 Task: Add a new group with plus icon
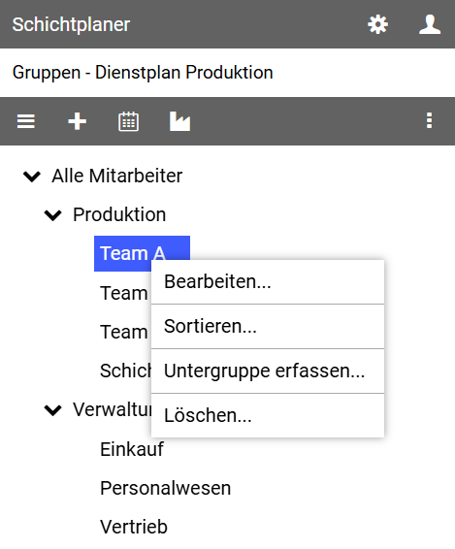click(x=77, y=121)
